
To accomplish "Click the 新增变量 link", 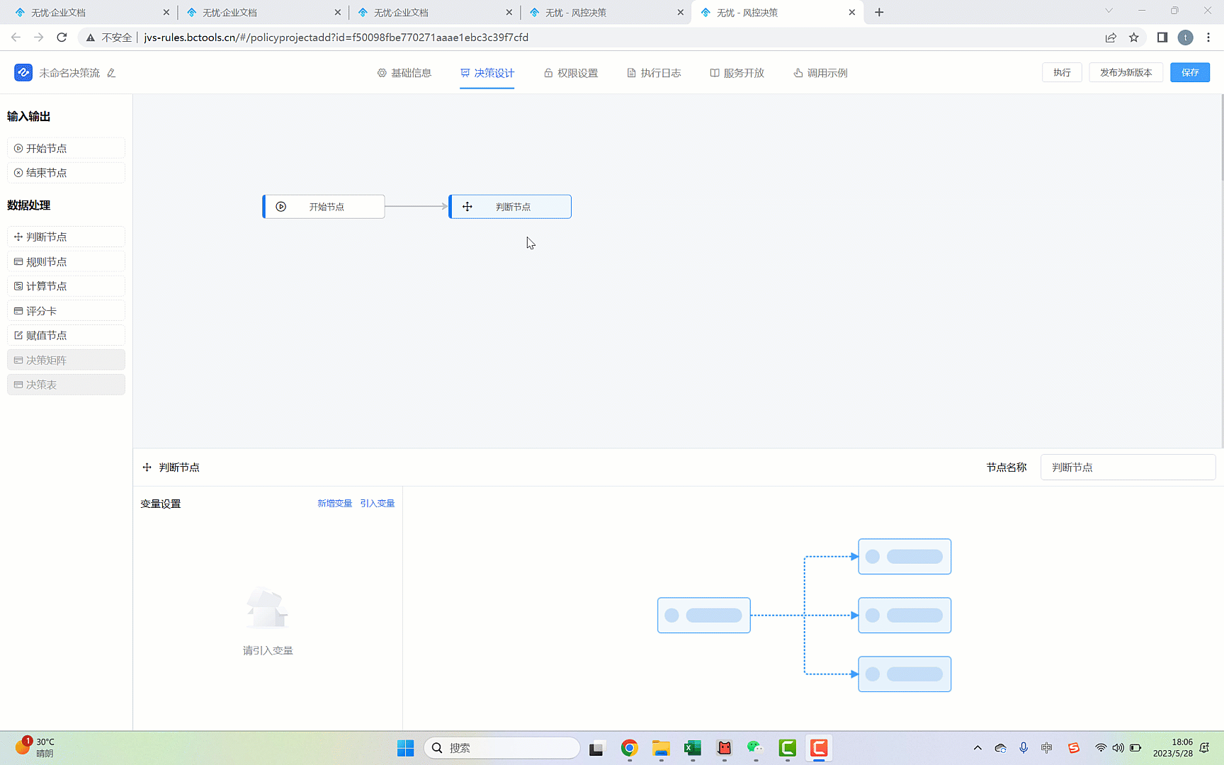I will coord(335,504).
